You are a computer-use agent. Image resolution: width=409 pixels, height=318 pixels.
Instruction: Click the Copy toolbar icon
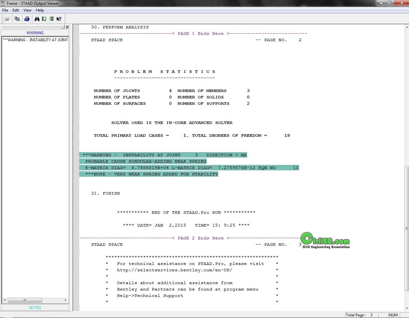17,19
